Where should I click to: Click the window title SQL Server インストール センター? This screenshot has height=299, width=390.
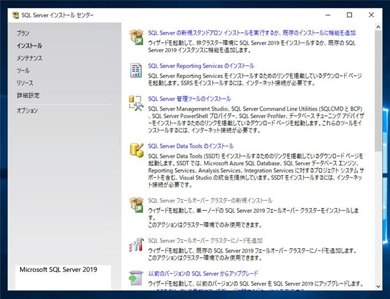point(57,15)
